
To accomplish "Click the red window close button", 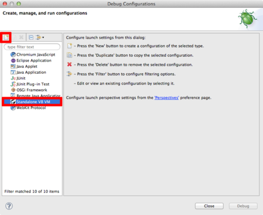I will (5, 4).
